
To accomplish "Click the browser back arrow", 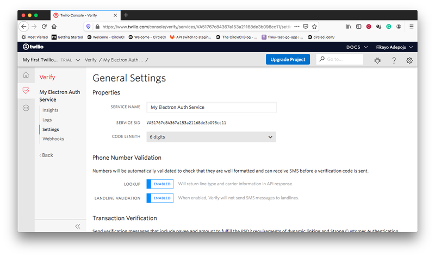I will click(x=24, y=27).
